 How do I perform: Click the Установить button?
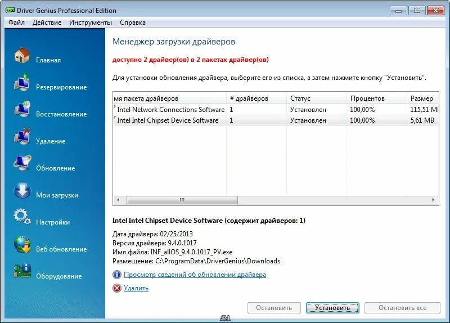[x=332, y=308]
